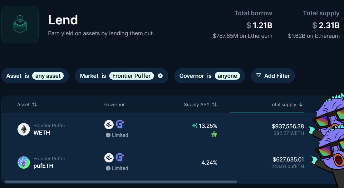The height and width of the screenshot is (188, 344).
Task: Click the $2.31B total supply figure
Action: [x=326, y=25]
